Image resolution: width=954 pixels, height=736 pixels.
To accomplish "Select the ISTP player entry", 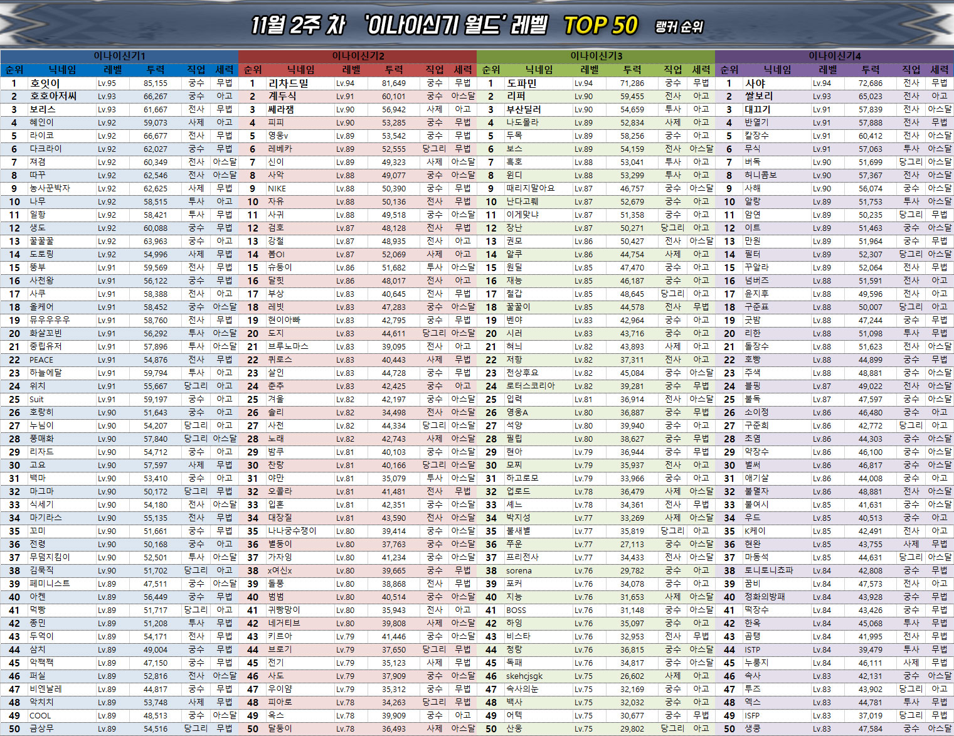I will coord(752,649).
